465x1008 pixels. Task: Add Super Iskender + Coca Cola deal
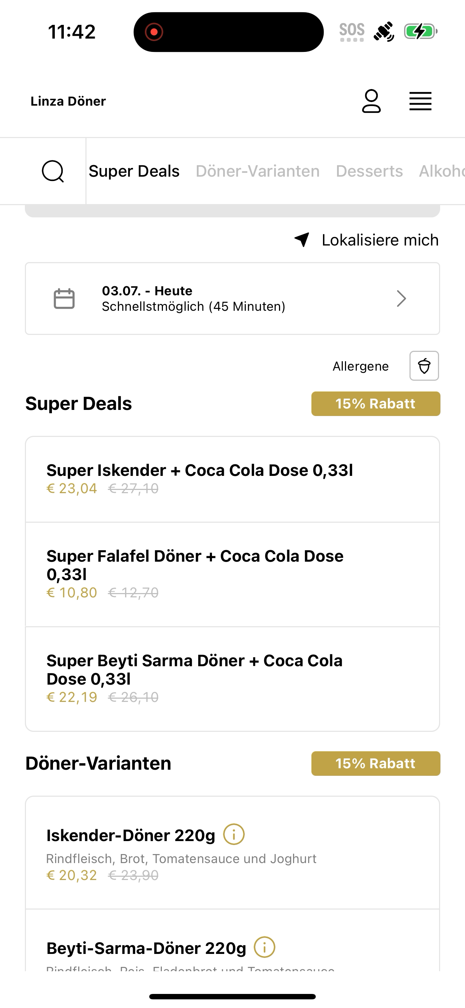coord(232,479)
